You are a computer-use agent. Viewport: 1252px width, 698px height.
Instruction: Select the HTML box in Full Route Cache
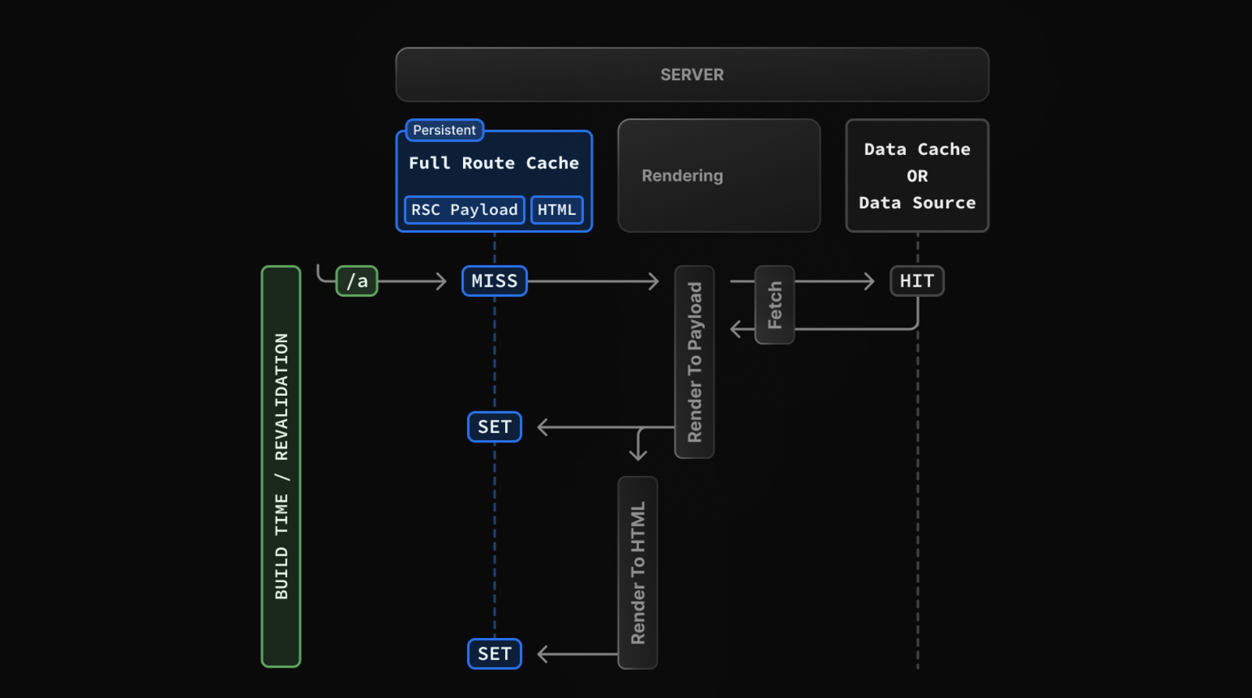(x=557, y=210)
